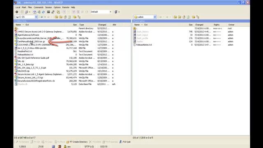The width and height of the screenshot is (263, 148).
Task: Click remote panel Home Directory icon
Action: (x=184, y=17)
